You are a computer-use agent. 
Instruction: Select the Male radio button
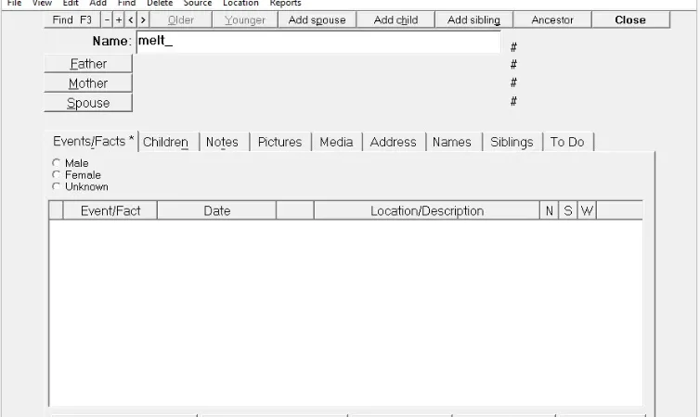click(x=57, y=163)
